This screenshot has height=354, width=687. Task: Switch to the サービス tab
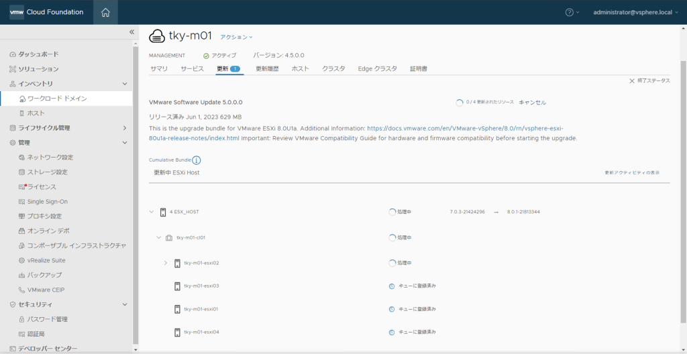(x=193, y=69)
